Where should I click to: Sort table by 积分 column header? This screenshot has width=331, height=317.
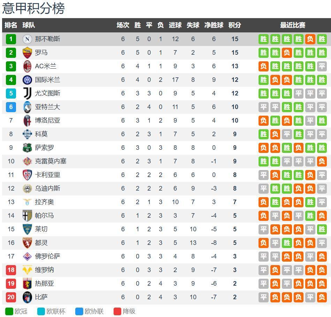pos(234,25)
